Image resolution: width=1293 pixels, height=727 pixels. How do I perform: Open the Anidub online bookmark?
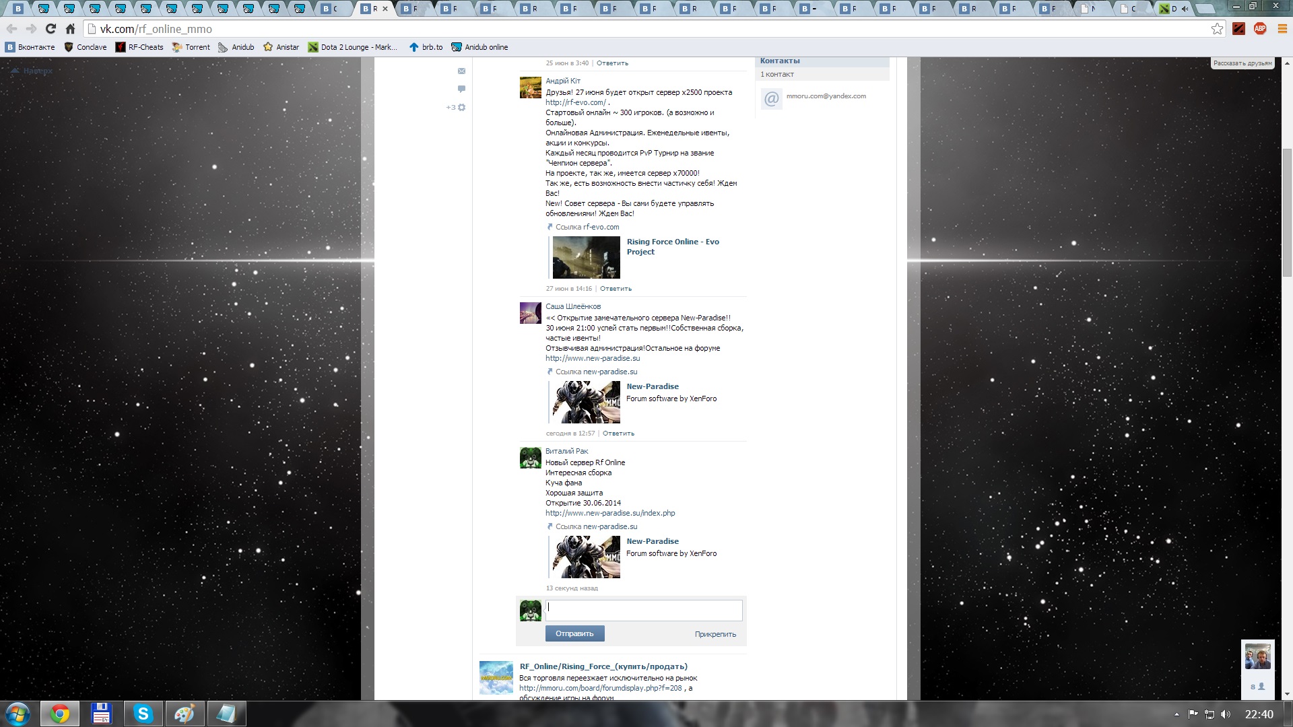coord(480,47)
